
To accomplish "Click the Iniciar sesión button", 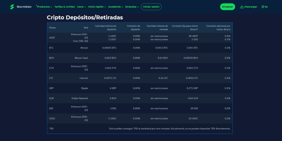I will [151, 7].
